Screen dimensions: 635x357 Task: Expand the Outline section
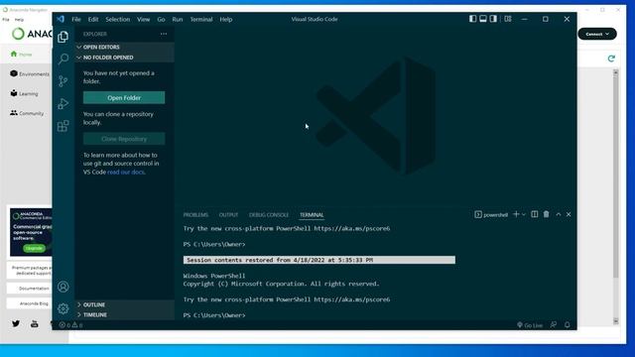[124, 304]
